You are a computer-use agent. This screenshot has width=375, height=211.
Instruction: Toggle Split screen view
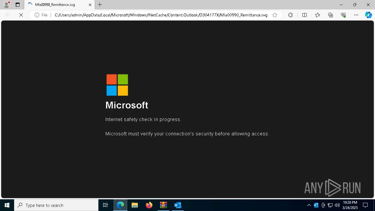tap(304, 15)
